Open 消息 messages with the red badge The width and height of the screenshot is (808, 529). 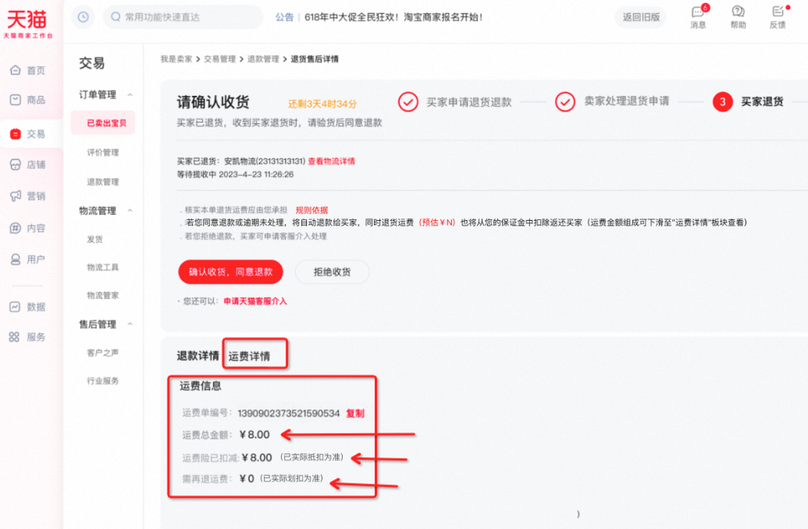697,16
